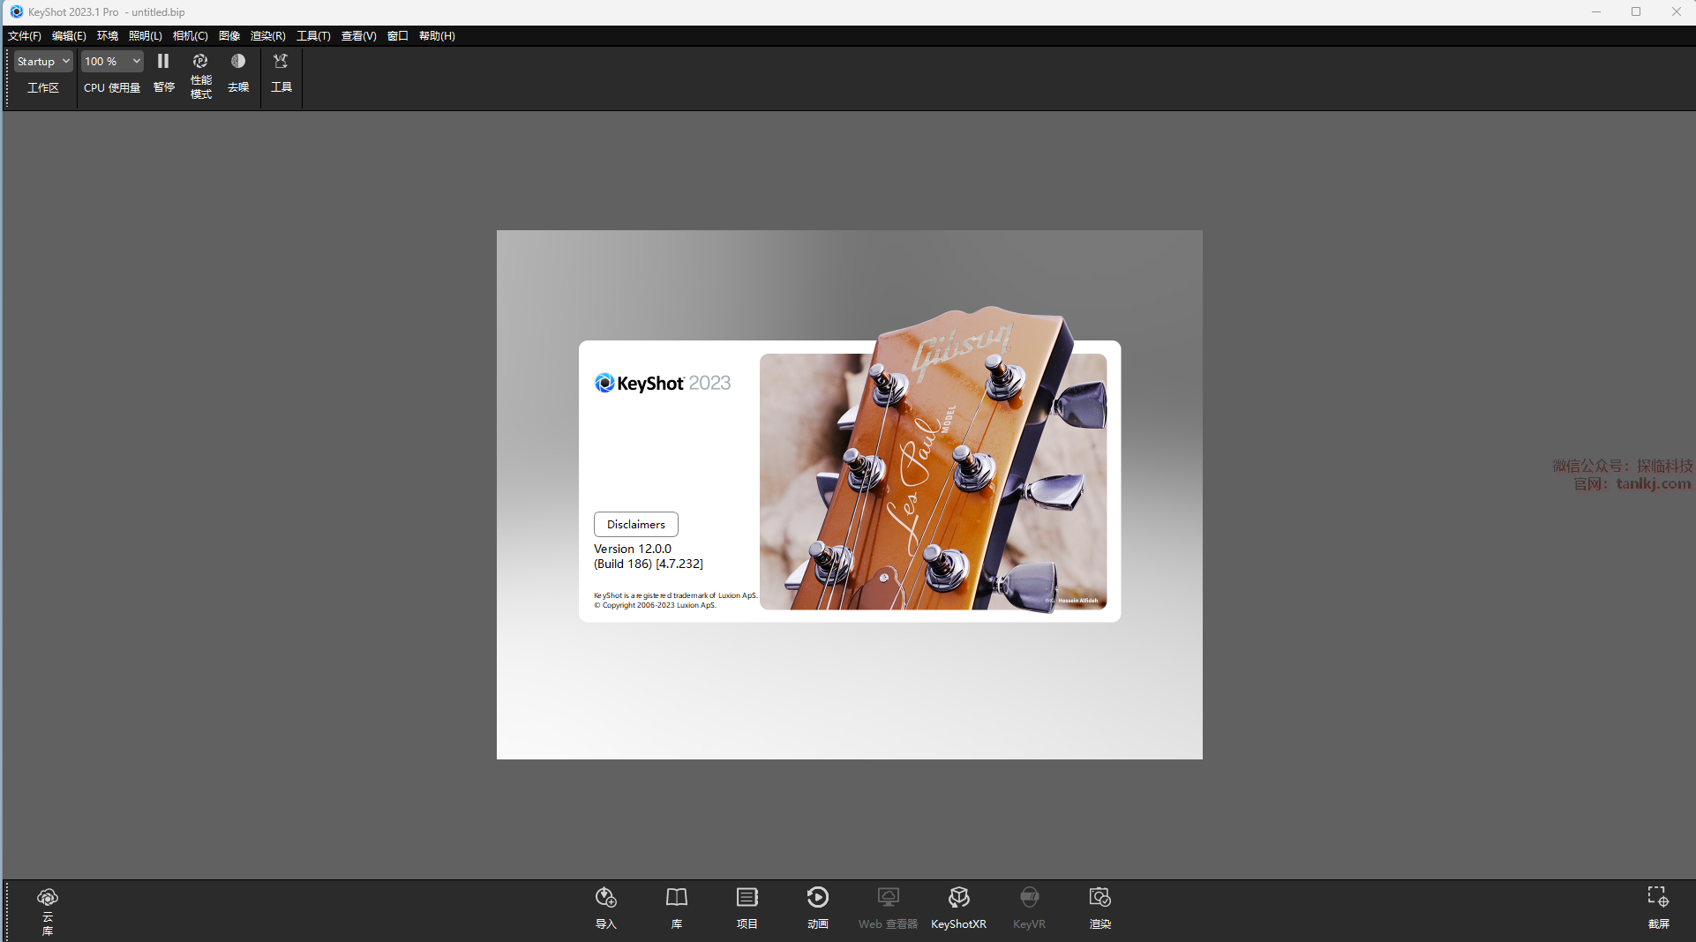
Task: Open the Cloud Library (云库)
Action: tap(48, 909)
